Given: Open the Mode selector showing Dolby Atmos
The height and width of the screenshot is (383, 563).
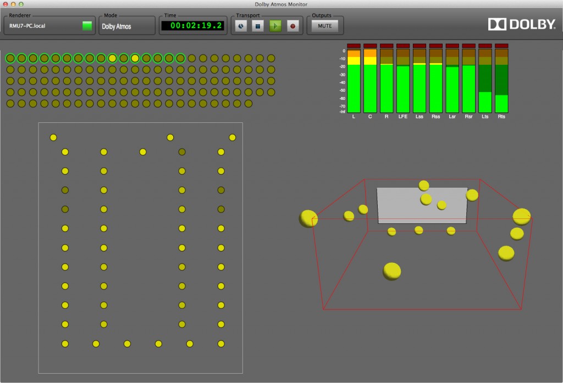Looking at the screenshot, I should [126, 25].
